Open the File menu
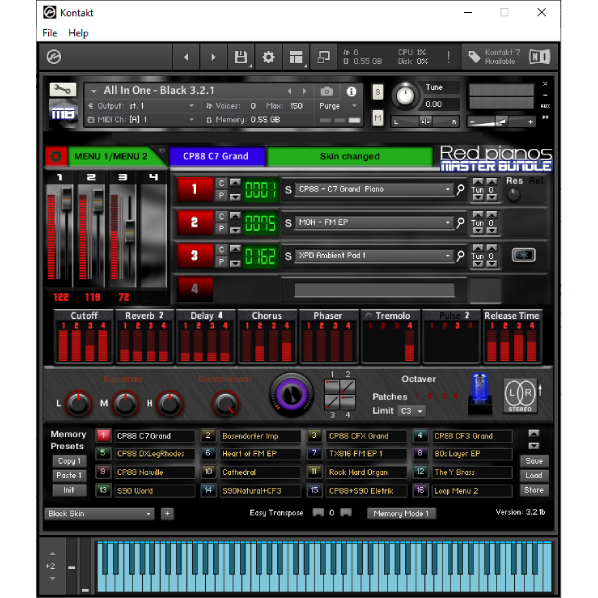The height and width of the screenshot is (598, 598). pyautogui.click(x=50, y=33)
